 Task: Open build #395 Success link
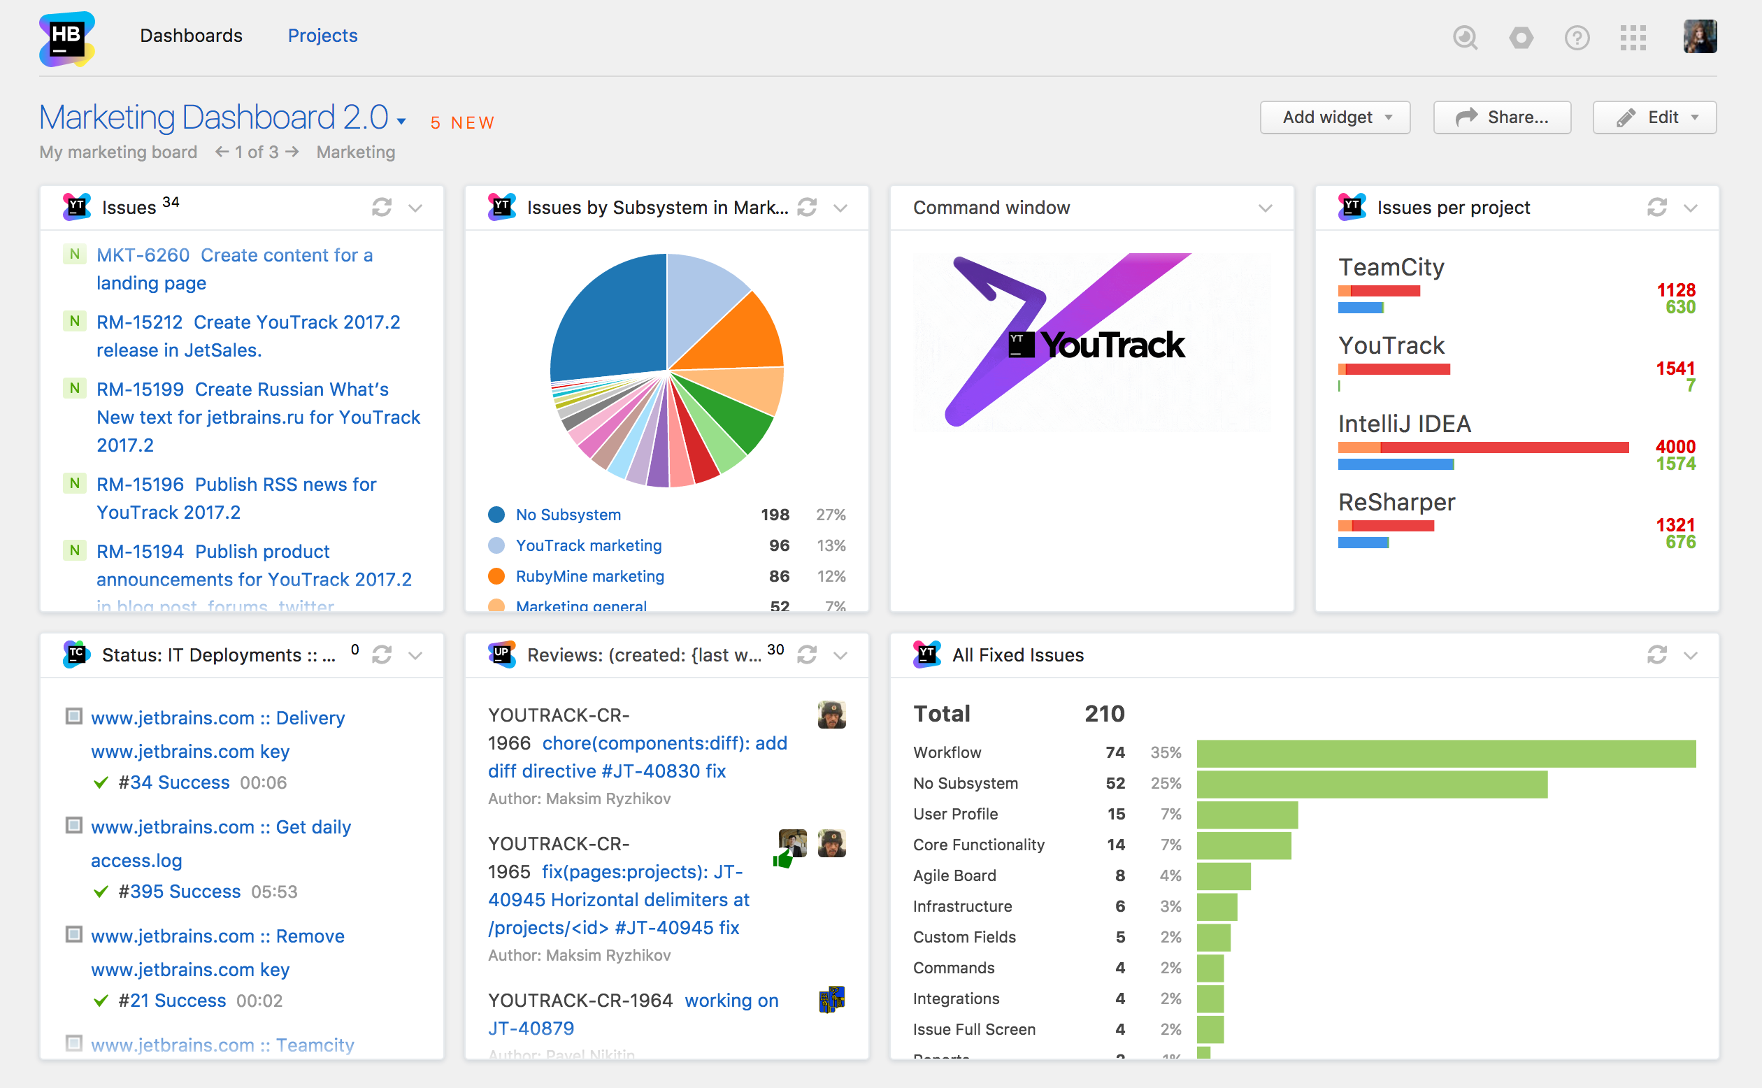coord(179,891)
